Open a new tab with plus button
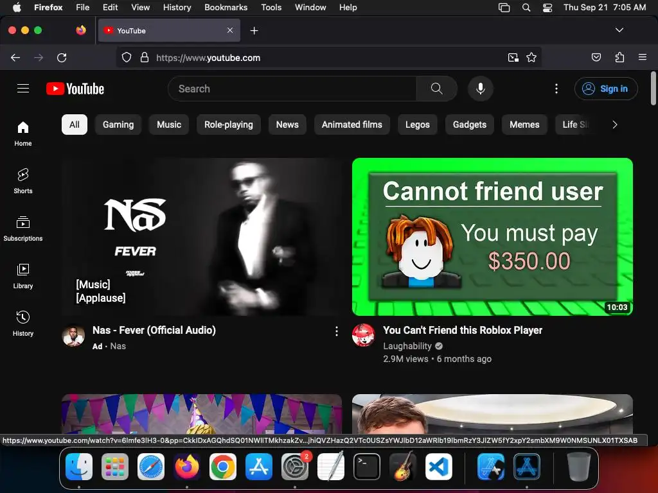The width and height of the screenshot is (658, 493). (x=254, y=31)
